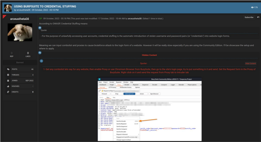261x142 pixels.
Task: Click the calendar icon beside JOINED
Action: click(8, 81)
